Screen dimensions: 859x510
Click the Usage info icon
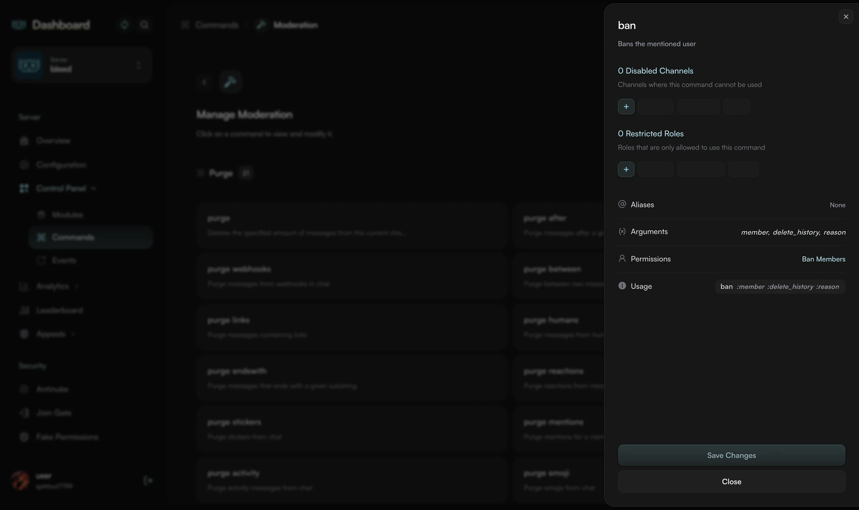pos(622,285)
